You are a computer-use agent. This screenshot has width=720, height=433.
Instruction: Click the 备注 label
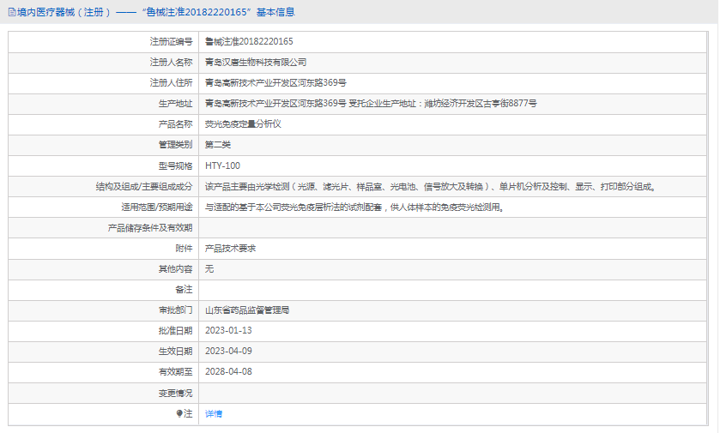point(185,290)
